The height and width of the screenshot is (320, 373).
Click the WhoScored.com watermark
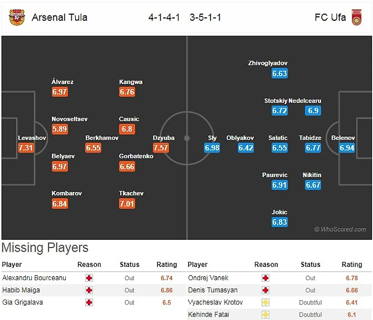click(340, 230)
